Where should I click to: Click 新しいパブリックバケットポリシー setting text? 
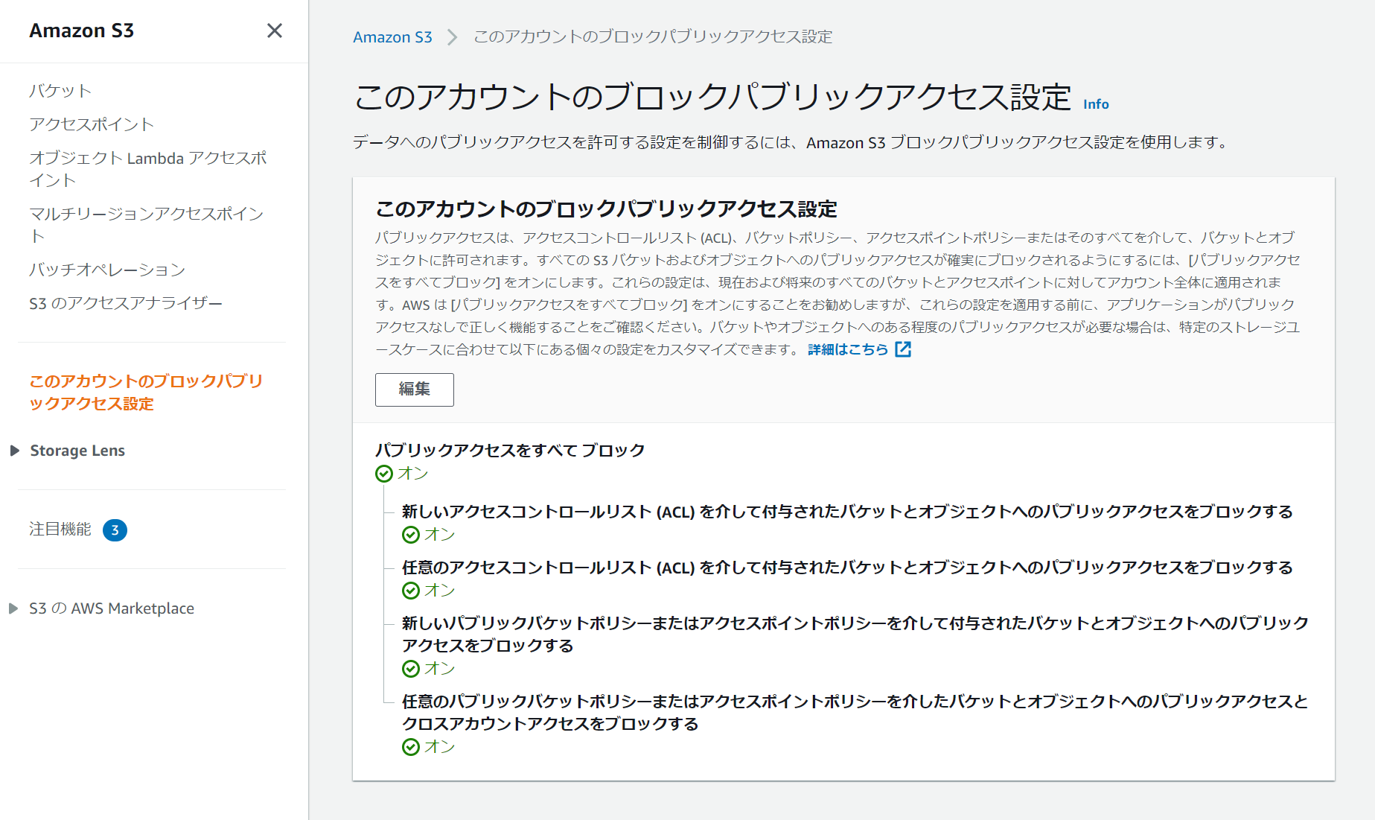pos(855,635)
